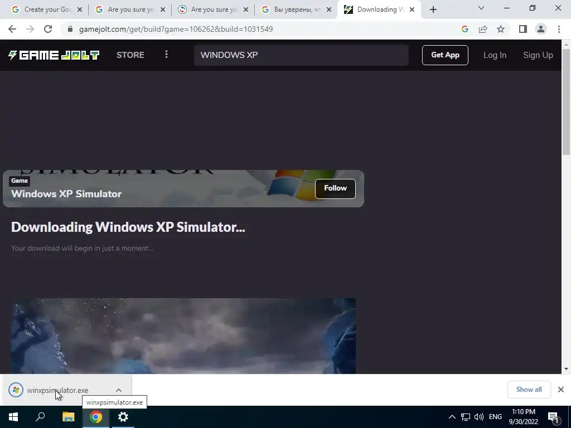Open the Windows Start menu

point(13,417)
